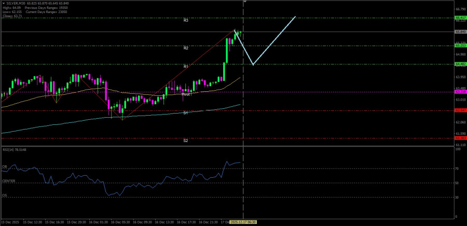Click the yellow 2025.12.17 06:30 time label

click(244, 222)
